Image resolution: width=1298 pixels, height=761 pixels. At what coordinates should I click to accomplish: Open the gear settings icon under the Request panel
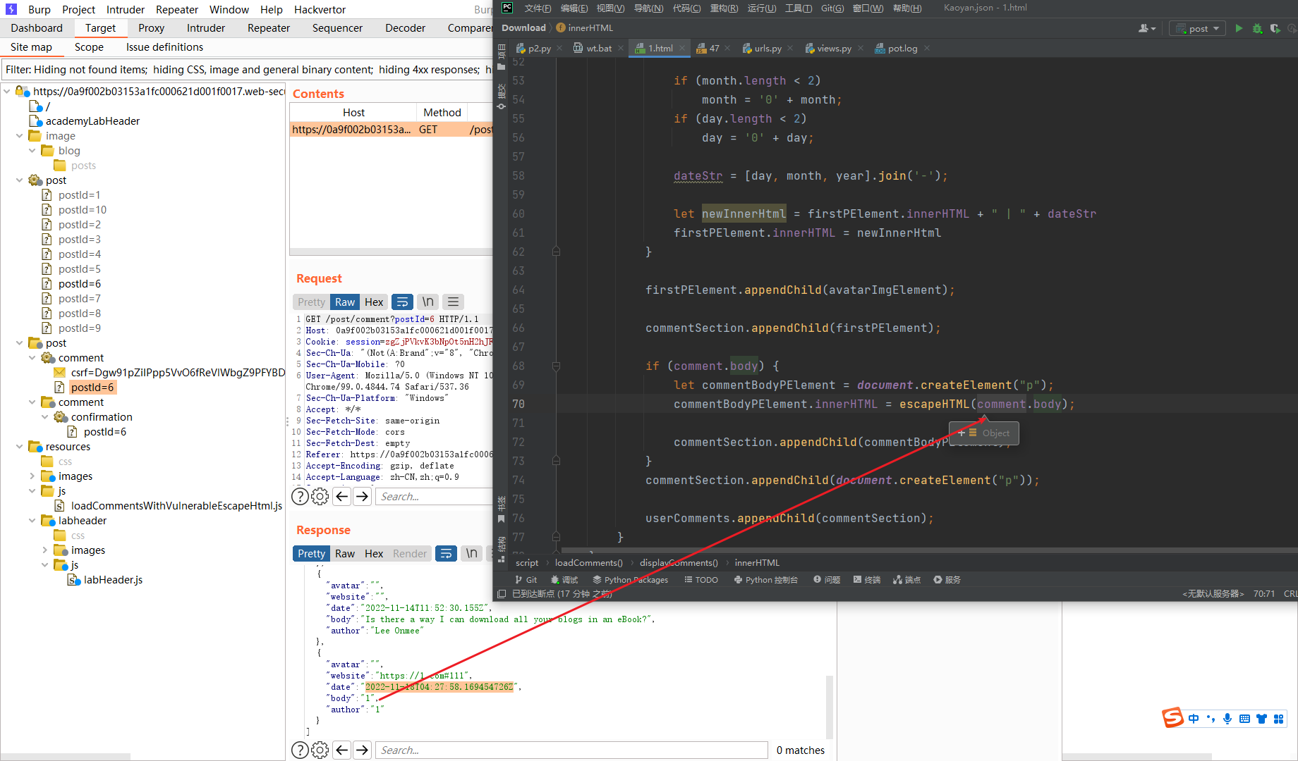click(x=320, y=496)
